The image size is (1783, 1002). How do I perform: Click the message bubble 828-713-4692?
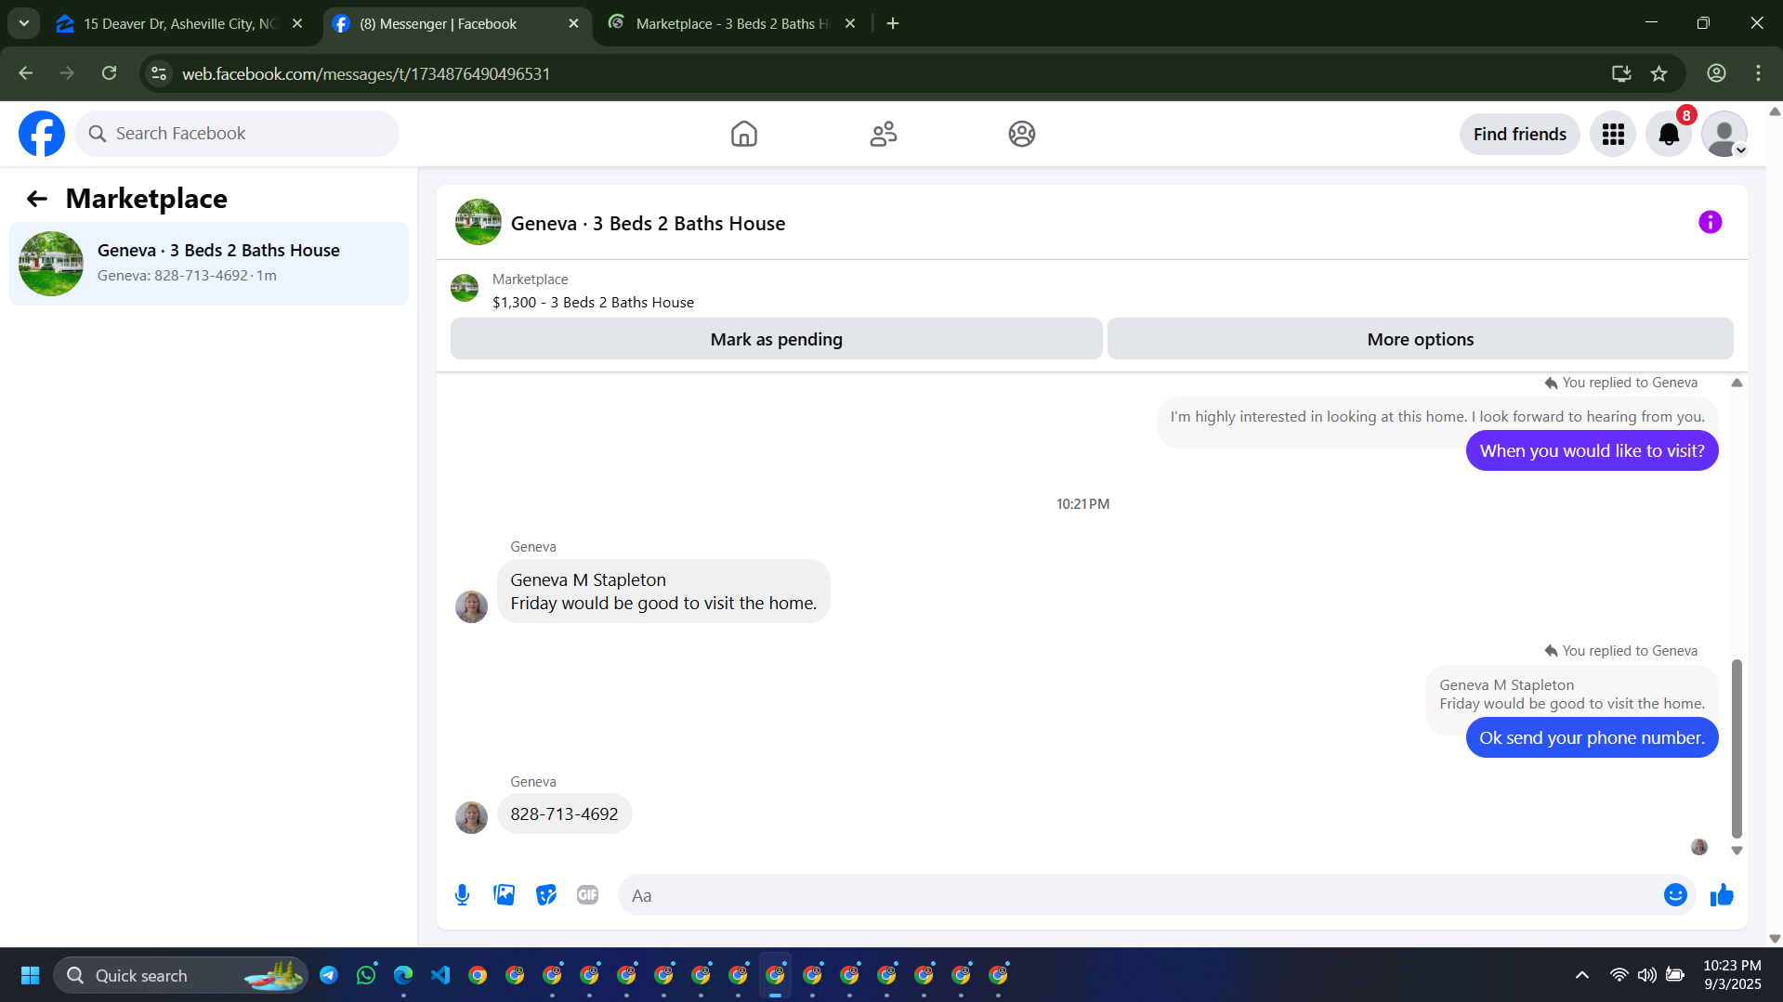pos(564,813)
